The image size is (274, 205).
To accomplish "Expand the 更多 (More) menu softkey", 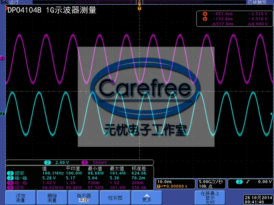I will (x=147, y=198).
